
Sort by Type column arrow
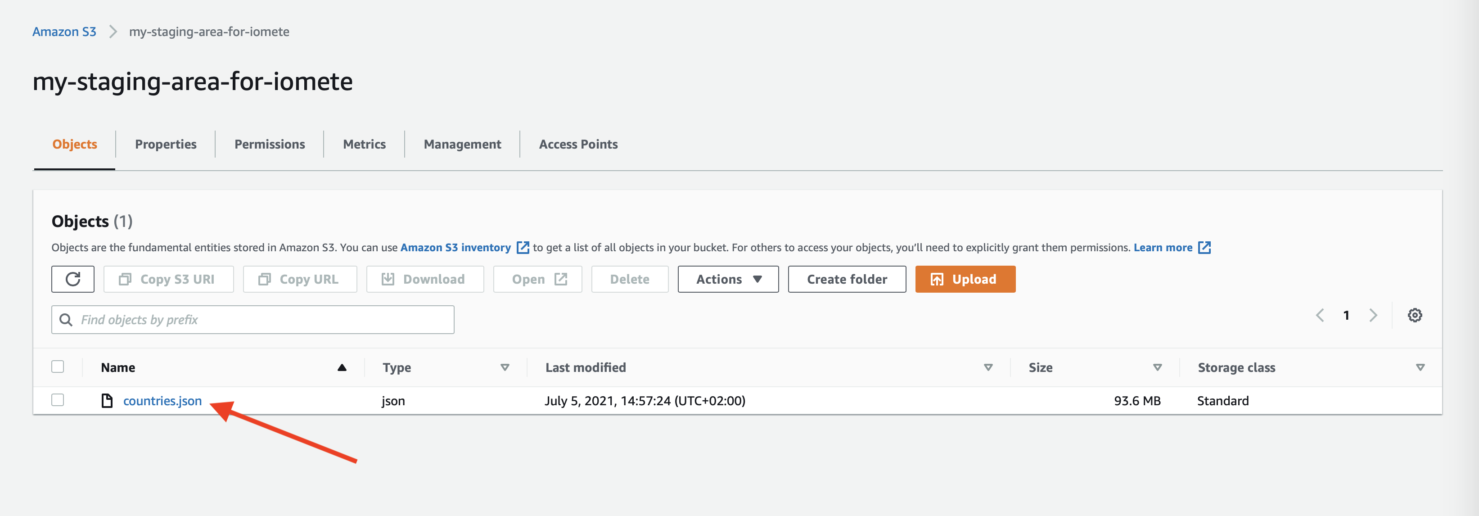(505, 368)
